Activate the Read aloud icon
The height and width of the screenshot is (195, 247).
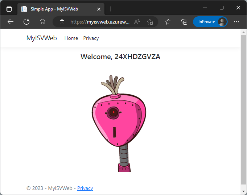137,22
